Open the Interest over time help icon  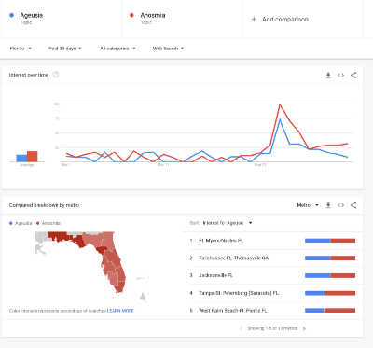[x=56, y=75]
